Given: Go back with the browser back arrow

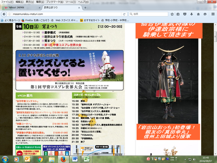Looking at the screenshot, I should pyautogui.click(x=4, y=14).
